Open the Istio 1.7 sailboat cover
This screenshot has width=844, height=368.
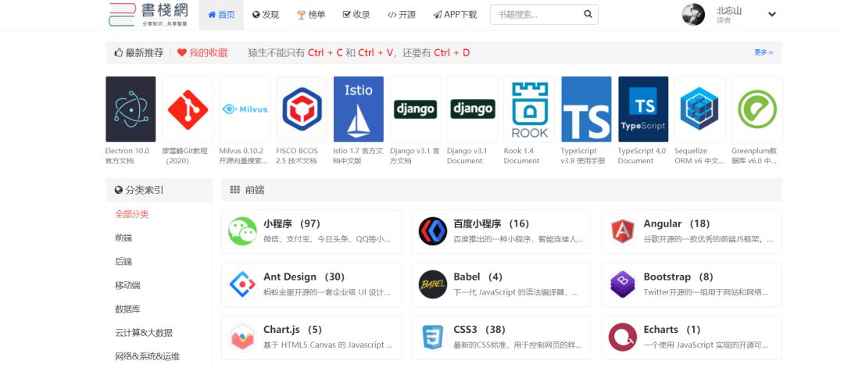(x=359, y=109)
